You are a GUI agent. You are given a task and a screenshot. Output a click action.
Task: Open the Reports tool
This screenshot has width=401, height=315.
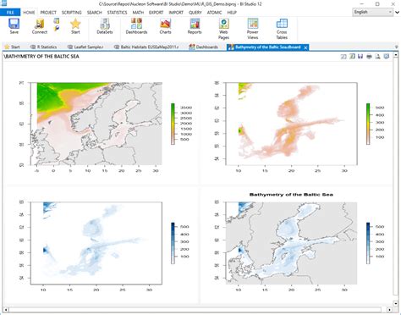pos(195,26)
